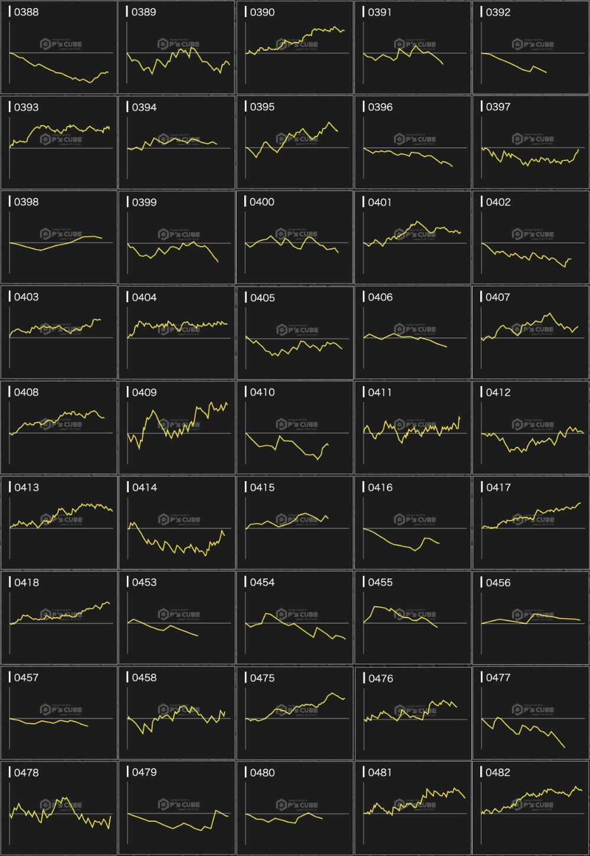
Task: Select the graph tile 0416
Action: 413,522
